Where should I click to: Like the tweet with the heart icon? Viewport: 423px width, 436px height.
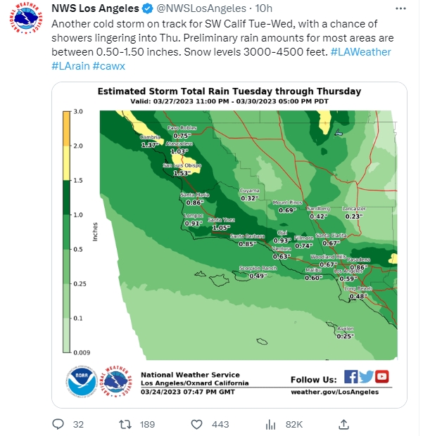pos(197,424)
